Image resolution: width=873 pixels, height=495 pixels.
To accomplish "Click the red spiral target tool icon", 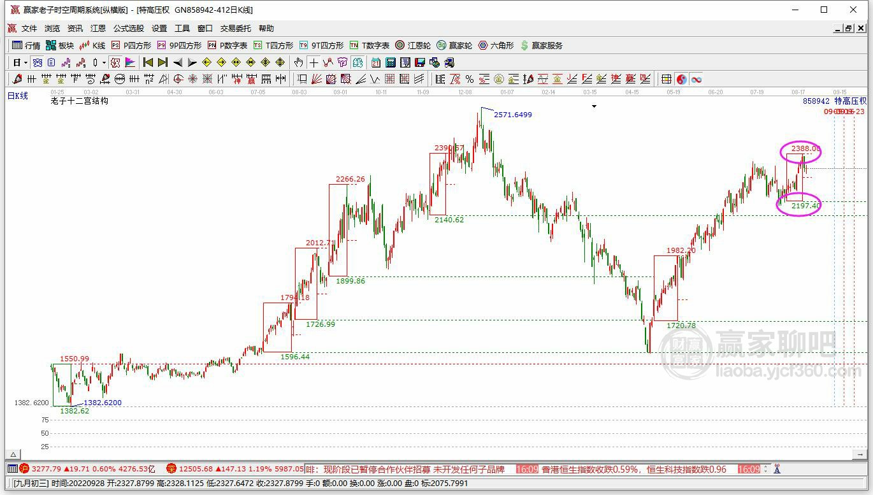I will click(x=178, y=79).
